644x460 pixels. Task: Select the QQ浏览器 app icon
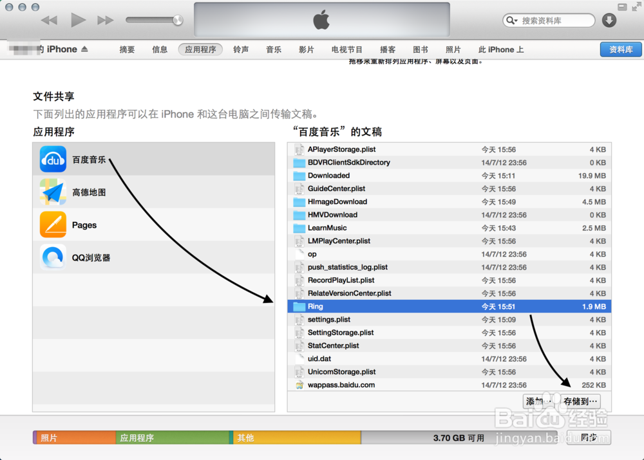coord(53,257)
